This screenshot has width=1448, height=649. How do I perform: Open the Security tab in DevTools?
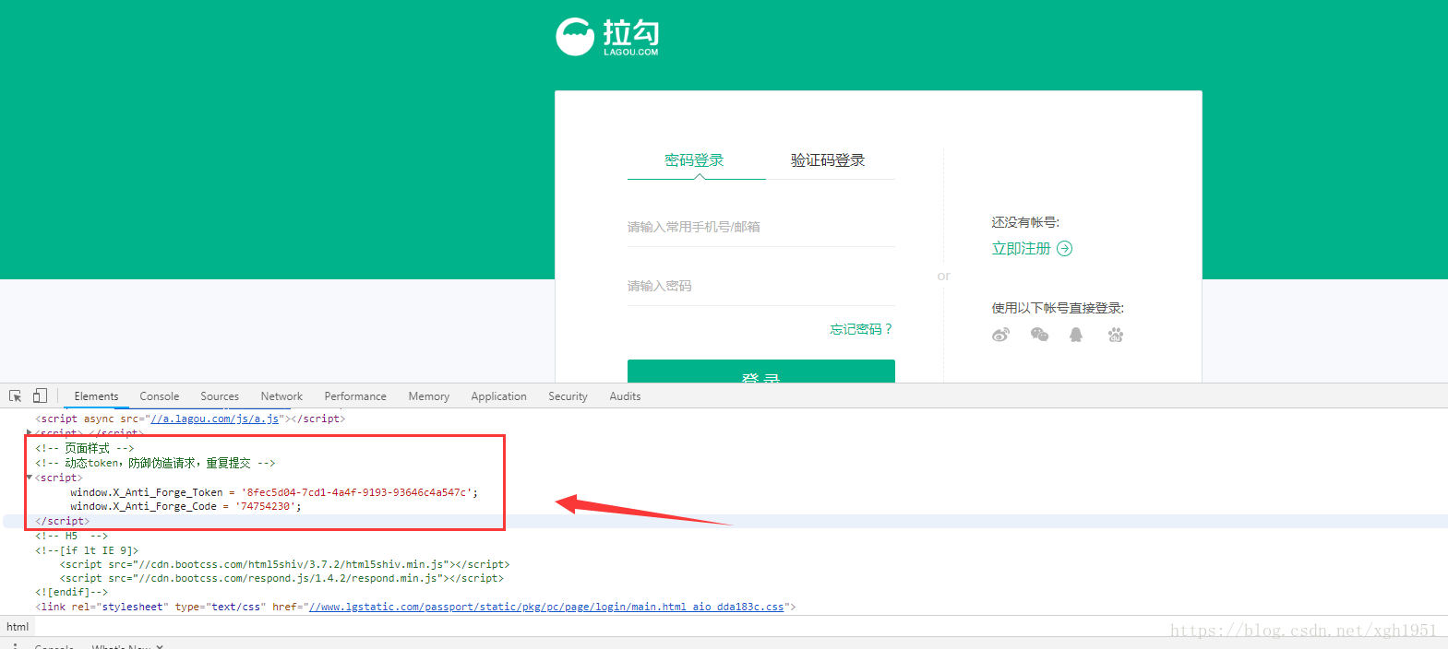(568, 396)
